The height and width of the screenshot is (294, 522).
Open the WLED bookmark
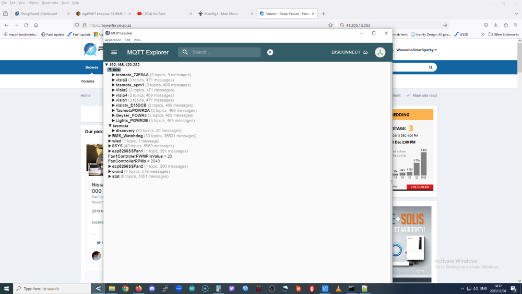(461, 34)
